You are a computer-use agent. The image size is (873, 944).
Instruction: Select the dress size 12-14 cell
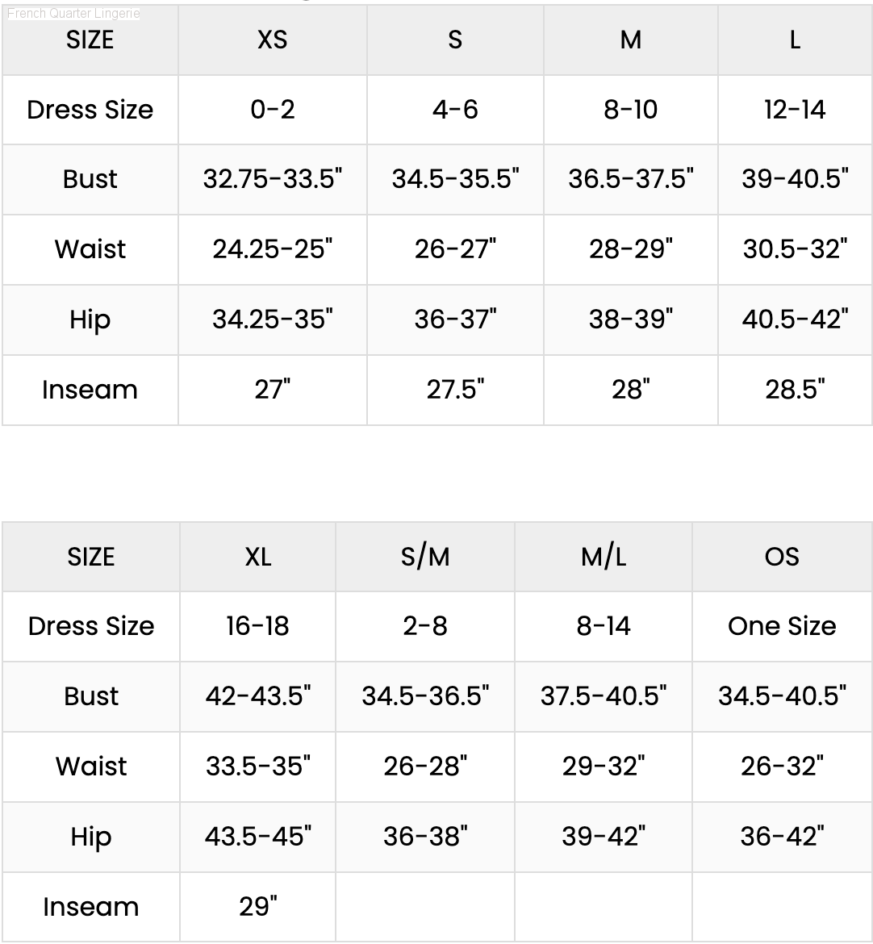click(795, 110)
